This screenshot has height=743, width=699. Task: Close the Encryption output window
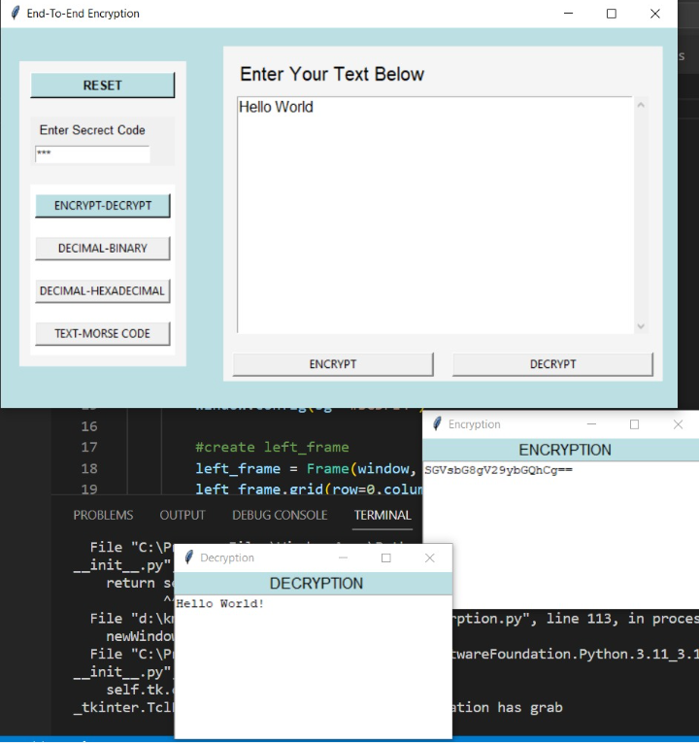pos(678,424)
